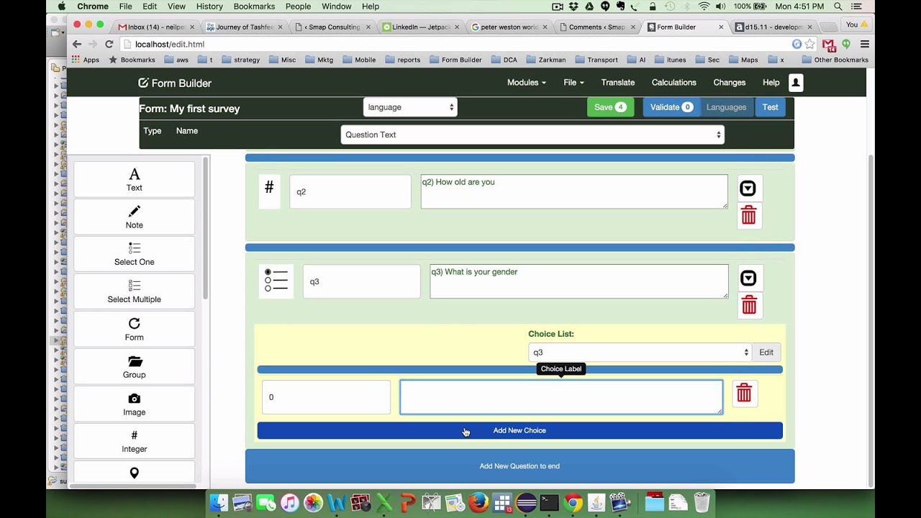Viewport: 921px width, 518px height.
Task: Focus the empty choice label field
Action: (561, 397)
